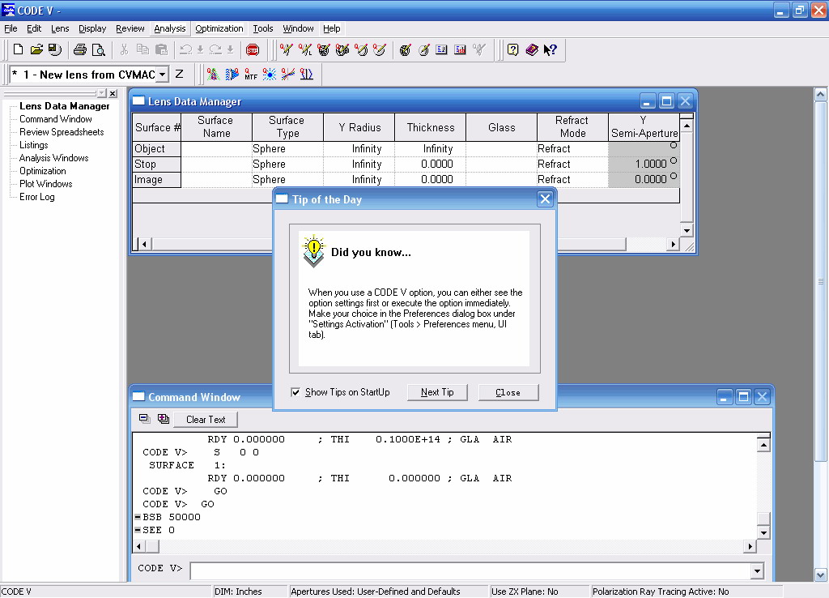The image size is (829, 598).
Task: Click the Lens Data Manager horizontal scrollbar right arrow
Action: coord(673,244)
